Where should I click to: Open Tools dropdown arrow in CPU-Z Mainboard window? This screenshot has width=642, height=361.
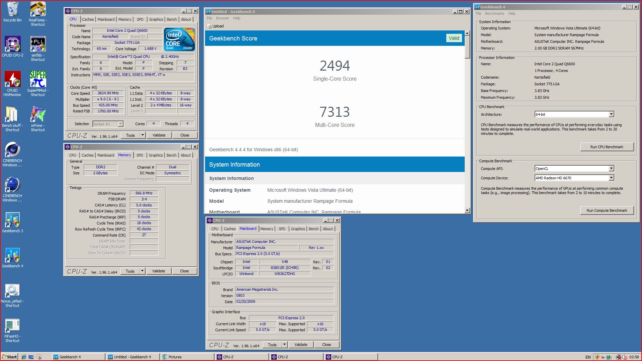pyautogui.click(x=284, y=345)
